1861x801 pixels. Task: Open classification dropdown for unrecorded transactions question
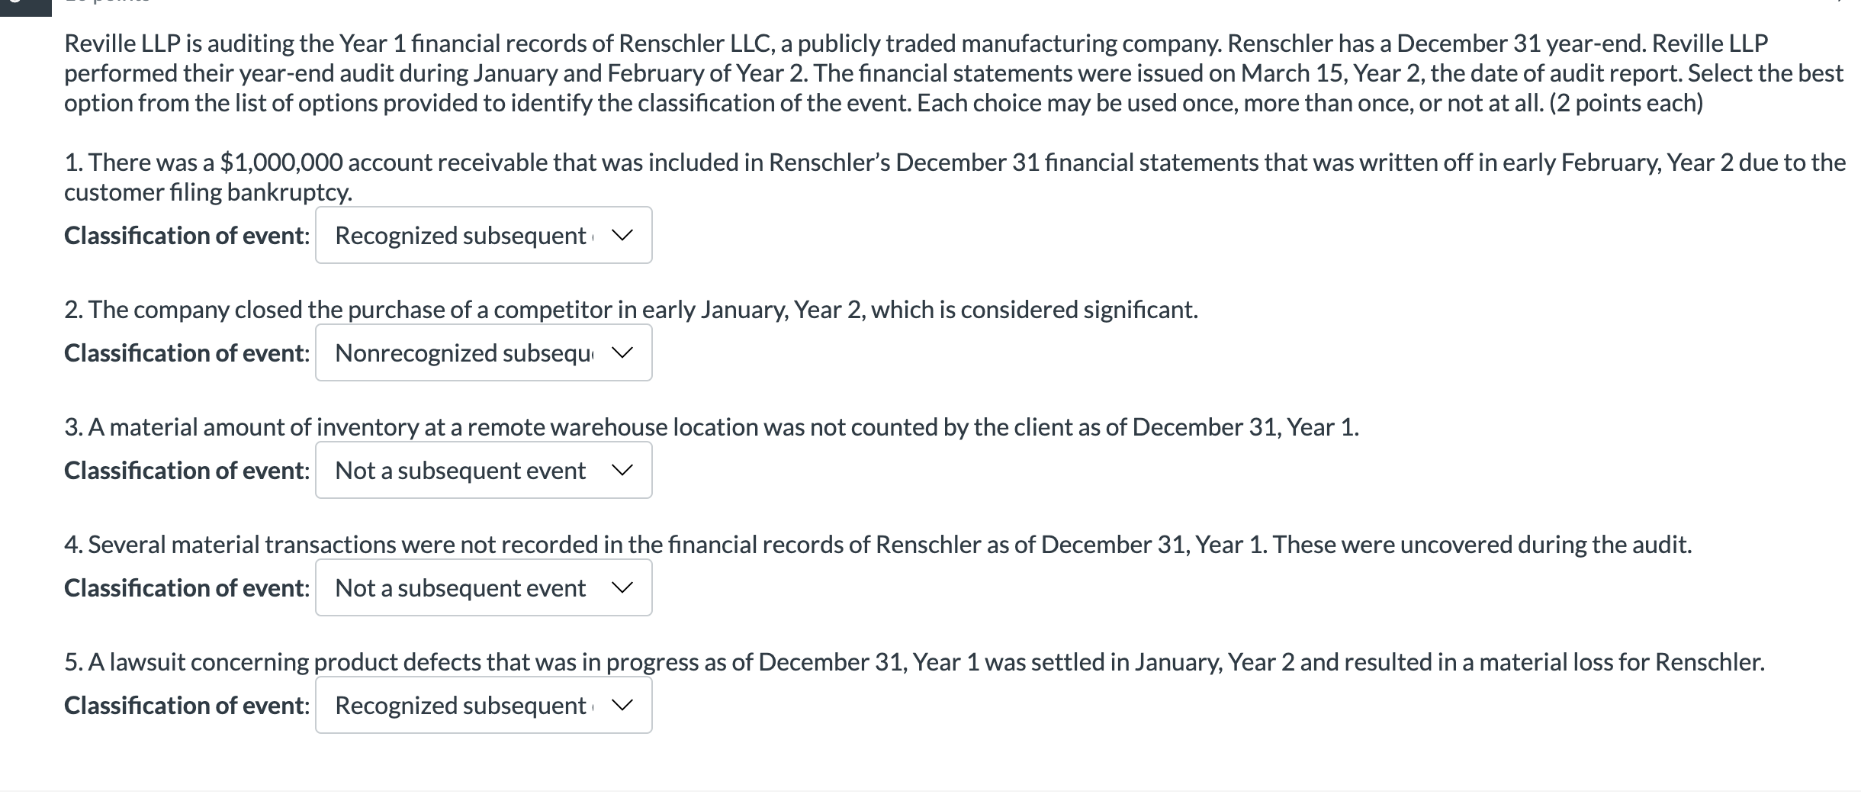pyautogui.click(x=484, y=587)
